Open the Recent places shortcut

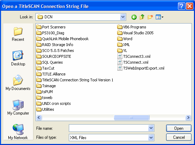point(18,34)
